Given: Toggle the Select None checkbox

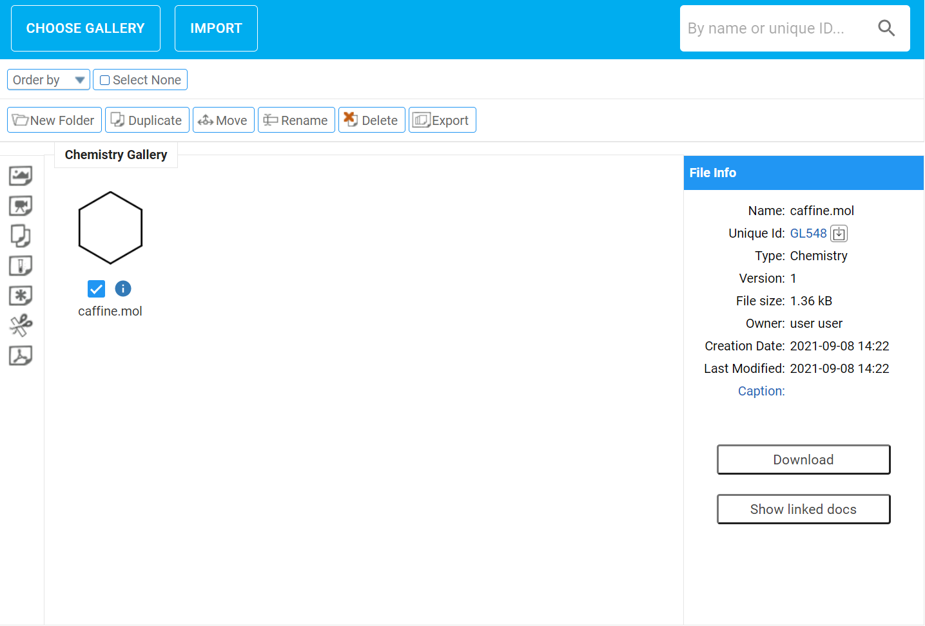Looking at the screenshot, I should coord(104,81).
